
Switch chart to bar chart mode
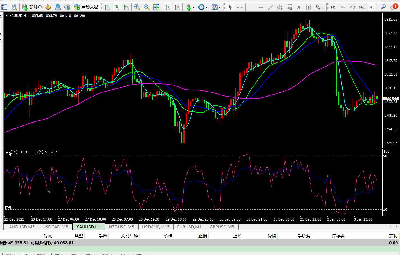(107, 7)
